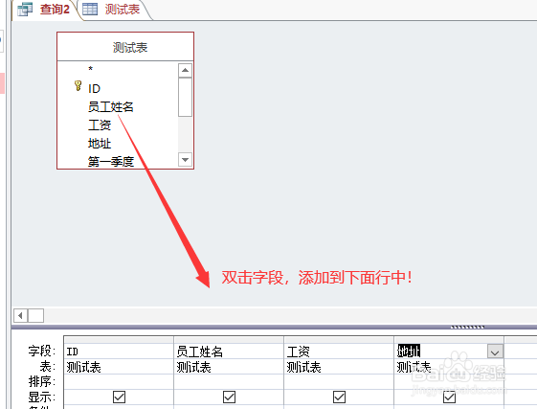537x409 pixels.
Task: Click the table cell under 工资 column
Action: pos(339,367)
